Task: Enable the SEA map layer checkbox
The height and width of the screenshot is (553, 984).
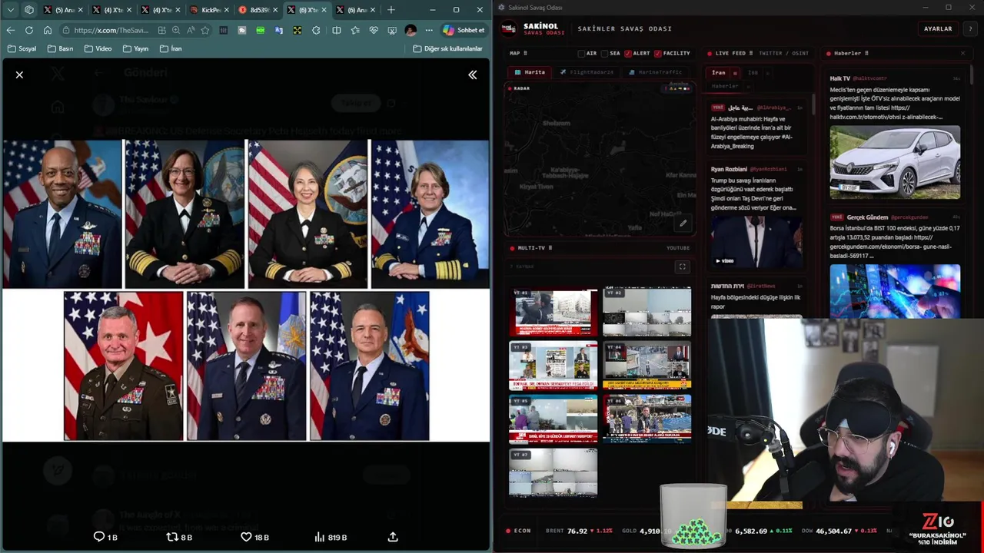Action: tap(605, 54)
